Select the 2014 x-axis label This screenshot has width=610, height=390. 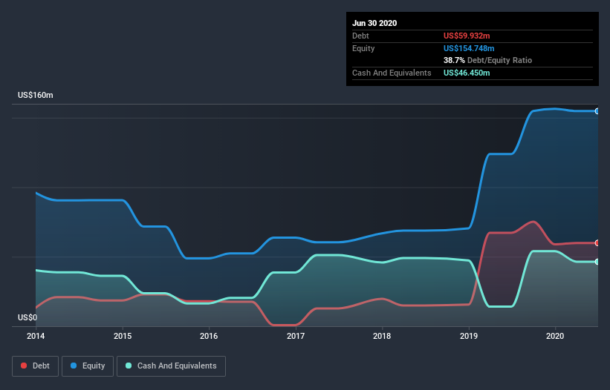coord(36,336)
